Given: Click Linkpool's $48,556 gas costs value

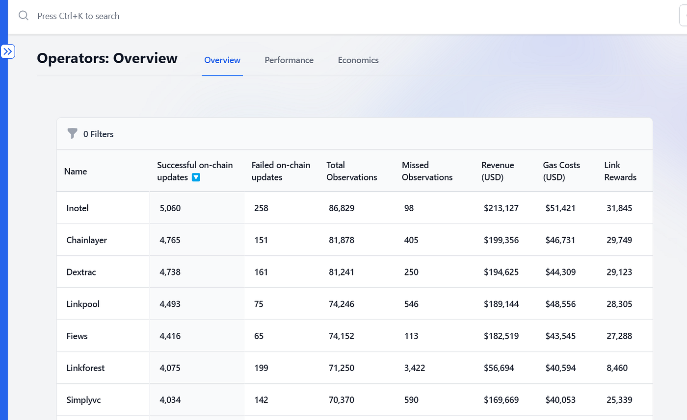Looking at the screenshot, I should pyautogui.click(x=561, y=304).
